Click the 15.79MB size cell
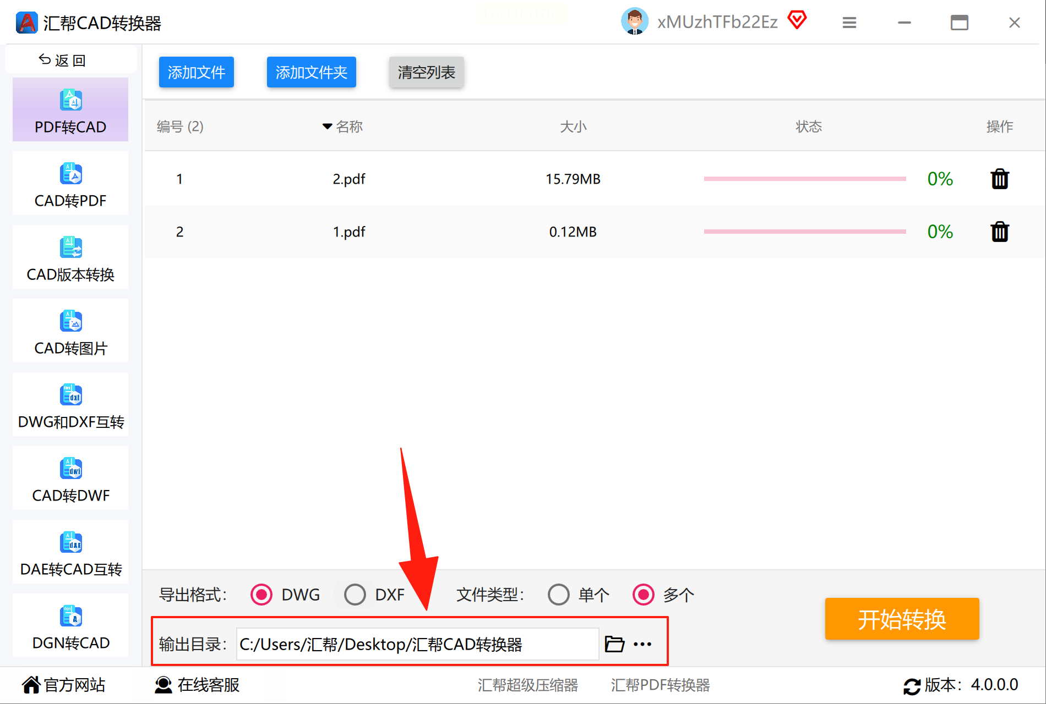The width and height of the screenshot is (1046, 704). pos(573,179)
